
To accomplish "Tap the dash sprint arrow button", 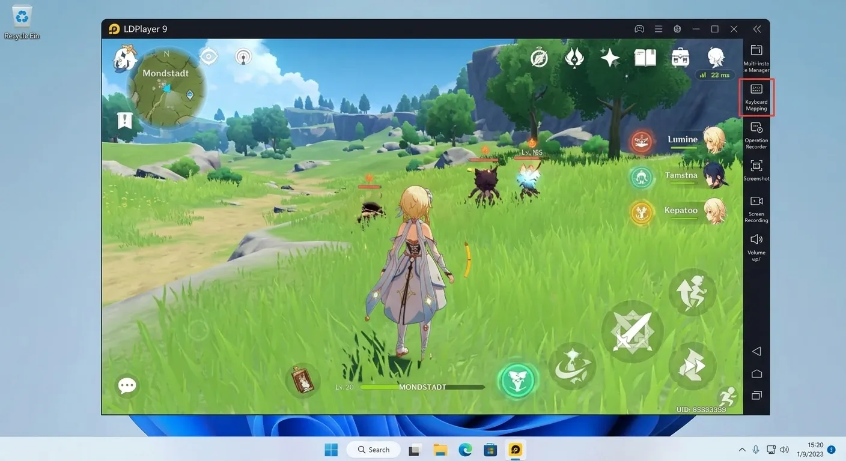I will 692,366.
